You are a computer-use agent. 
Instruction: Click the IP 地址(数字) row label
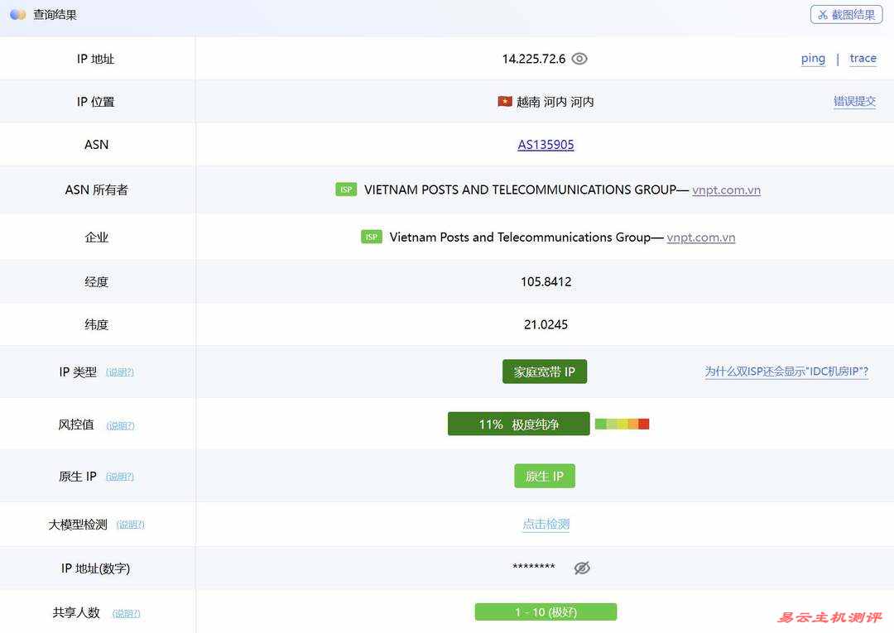point(96,568)
